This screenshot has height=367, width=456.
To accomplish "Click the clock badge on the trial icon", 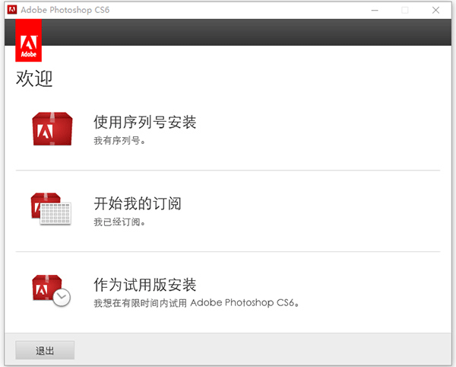I will (62, 298).
